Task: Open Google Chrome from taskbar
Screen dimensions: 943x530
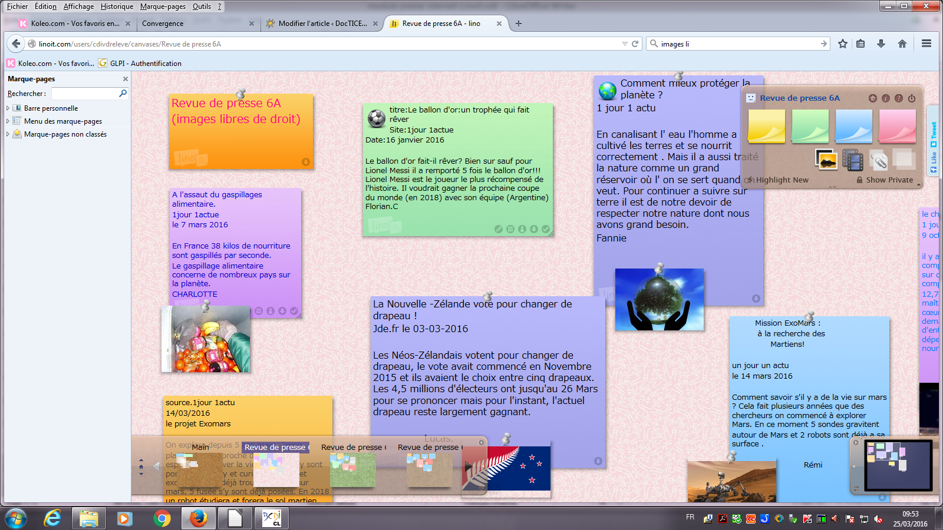Action: (162, 518)
